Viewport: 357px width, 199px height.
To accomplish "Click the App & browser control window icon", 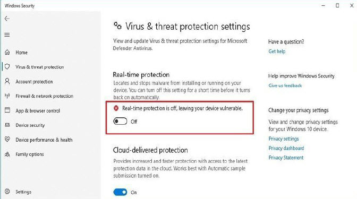I will click(x=7, y=110).
